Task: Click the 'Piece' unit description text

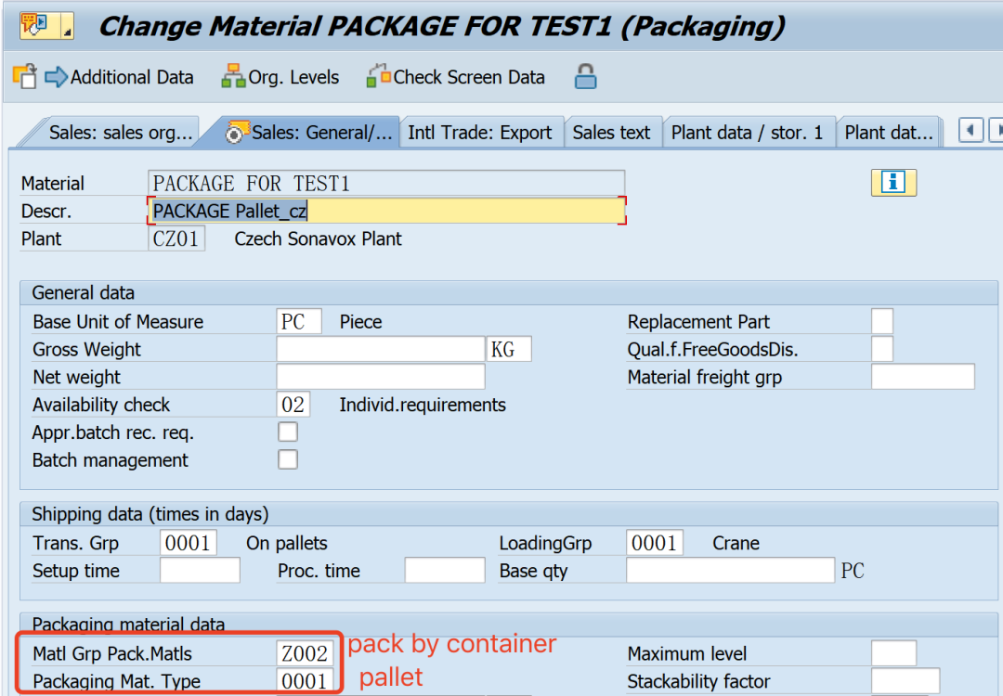Action: (360, 321)
